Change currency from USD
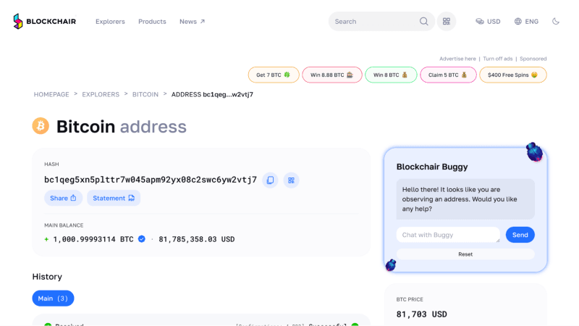 point(488,22)
